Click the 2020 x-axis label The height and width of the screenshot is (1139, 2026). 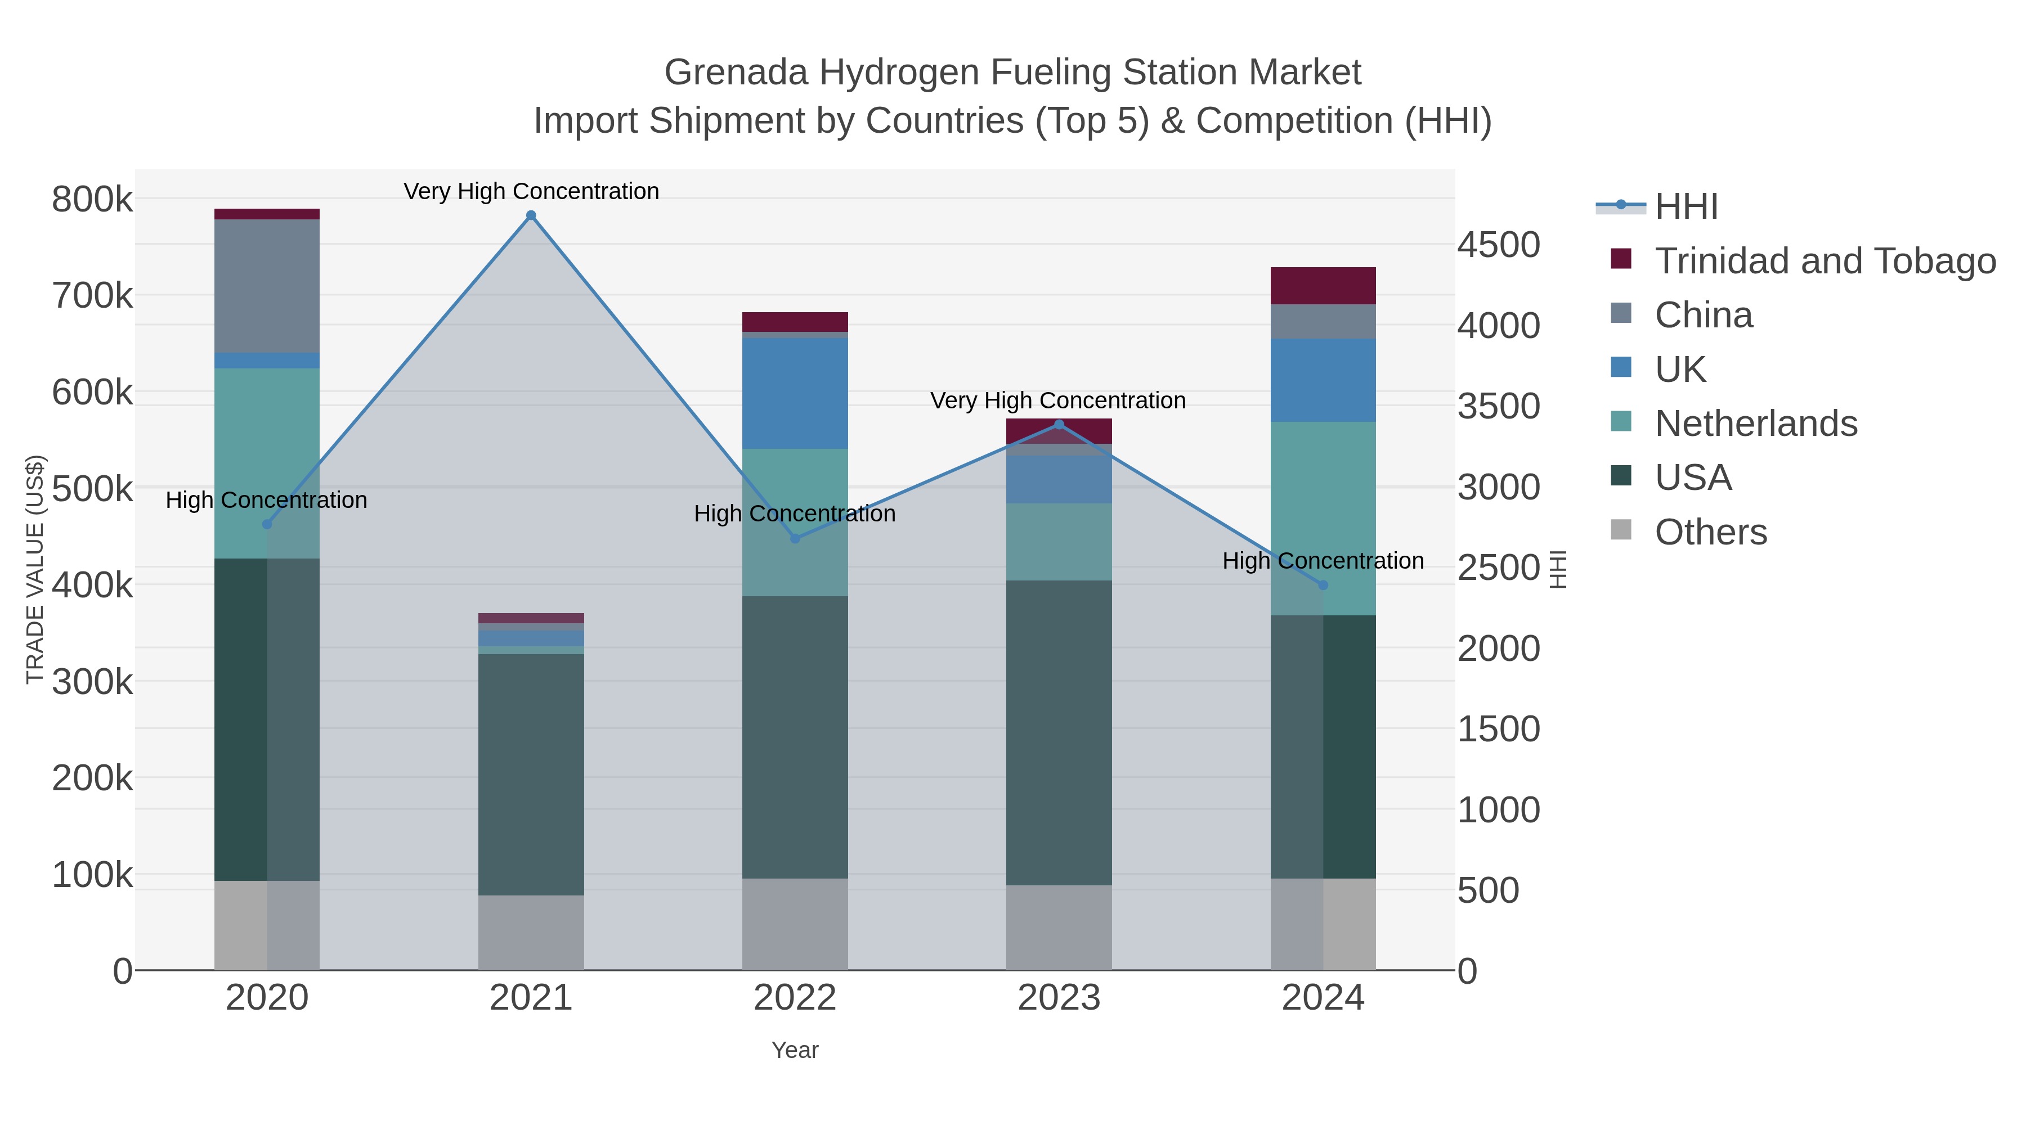point(267,998)
